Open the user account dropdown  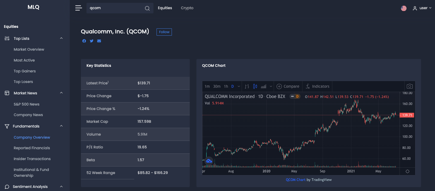coord(422,8)
